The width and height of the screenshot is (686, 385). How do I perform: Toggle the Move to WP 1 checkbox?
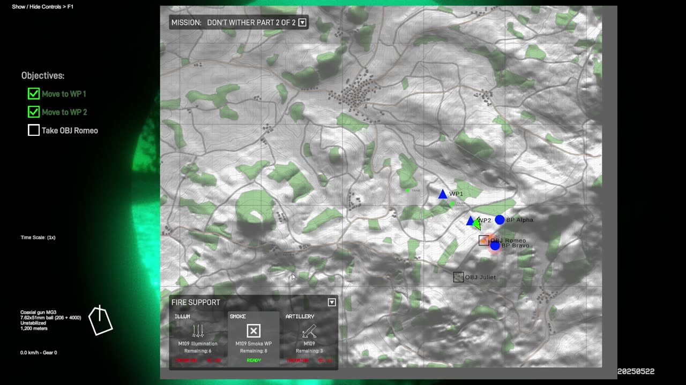[x=34, y=94]
